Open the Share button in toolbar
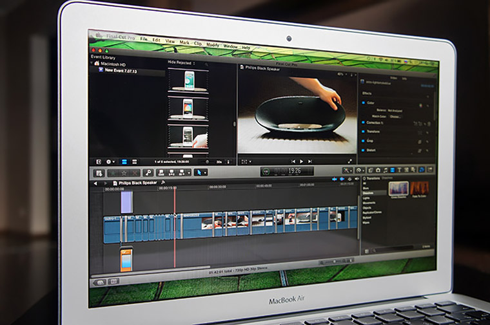The height and width of the screenshot is (325, 490). point(430,169)
